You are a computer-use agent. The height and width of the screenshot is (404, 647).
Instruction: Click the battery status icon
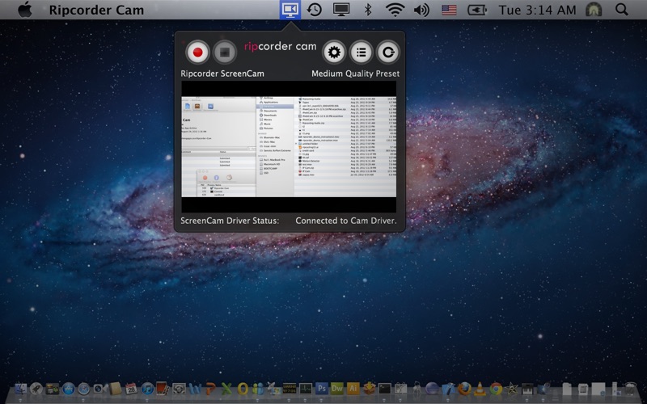point(477,10)
